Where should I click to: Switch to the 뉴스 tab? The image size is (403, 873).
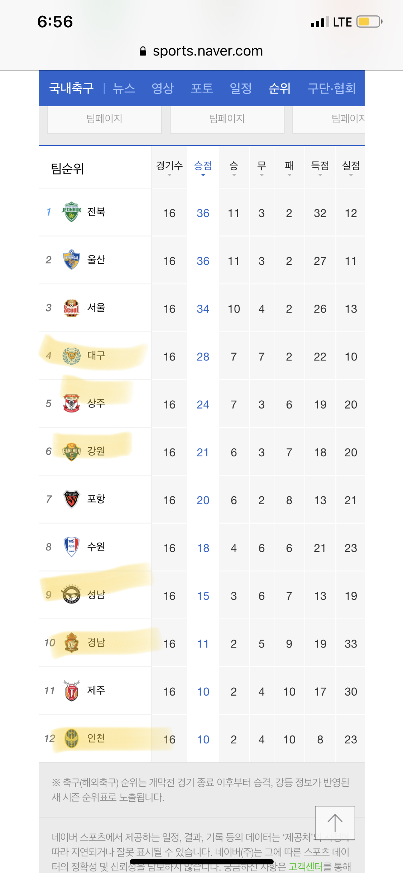coord(124,88)
